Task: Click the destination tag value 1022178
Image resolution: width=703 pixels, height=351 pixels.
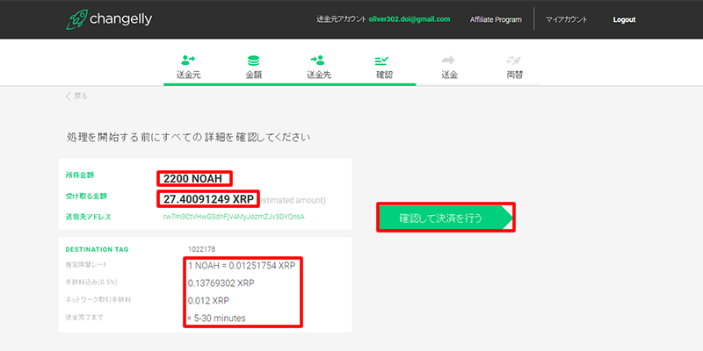Action: [x=202, y=249]
